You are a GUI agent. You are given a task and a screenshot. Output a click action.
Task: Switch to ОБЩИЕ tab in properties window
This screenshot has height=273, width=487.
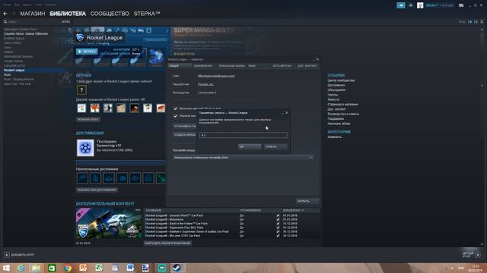click(x=180, y=66)
